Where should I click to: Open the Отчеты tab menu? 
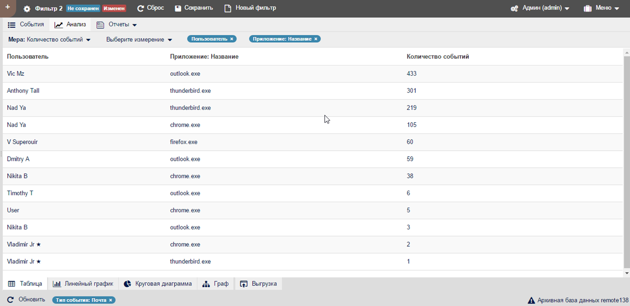coord(117,25)
